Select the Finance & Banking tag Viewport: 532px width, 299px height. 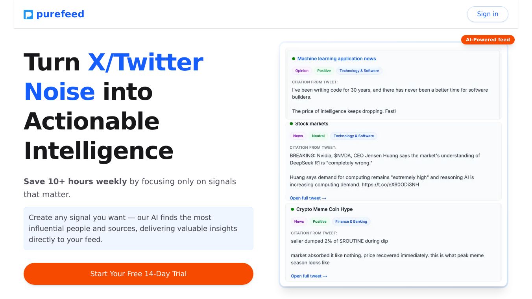(x=351, y=221)
